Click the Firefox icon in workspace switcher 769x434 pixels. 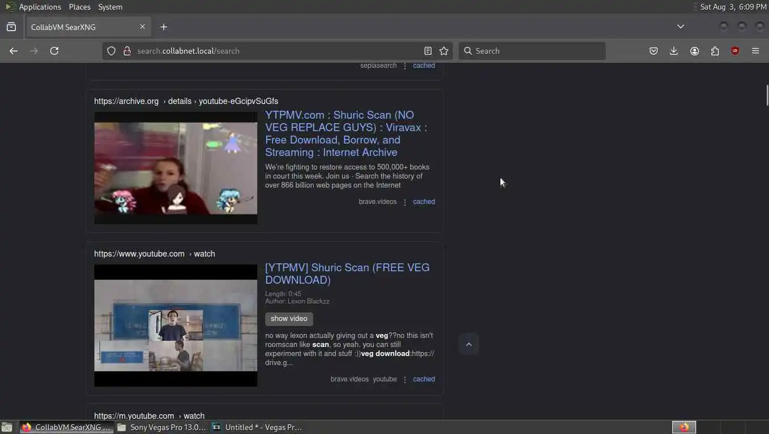tap(684, 427)
